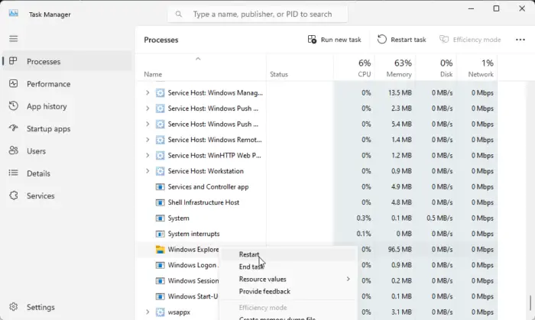Open the Services page
The image size is (535, 320).
click(67, 196)
